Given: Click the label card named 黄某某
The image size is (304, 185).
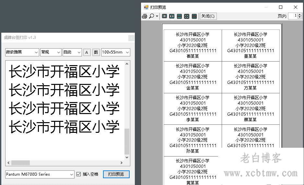Looking at the screenshot, I should [x=193, y=171].
